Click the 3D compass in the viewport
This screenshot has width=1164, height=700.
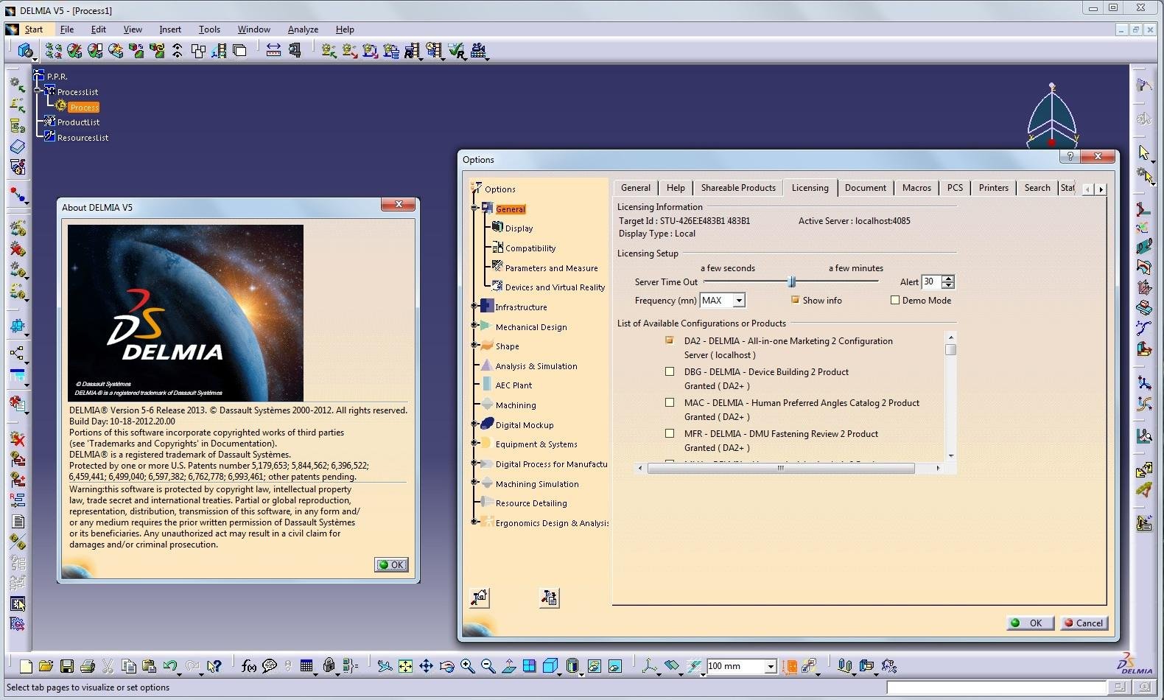pyautogui.click(x=1051, y=116)
